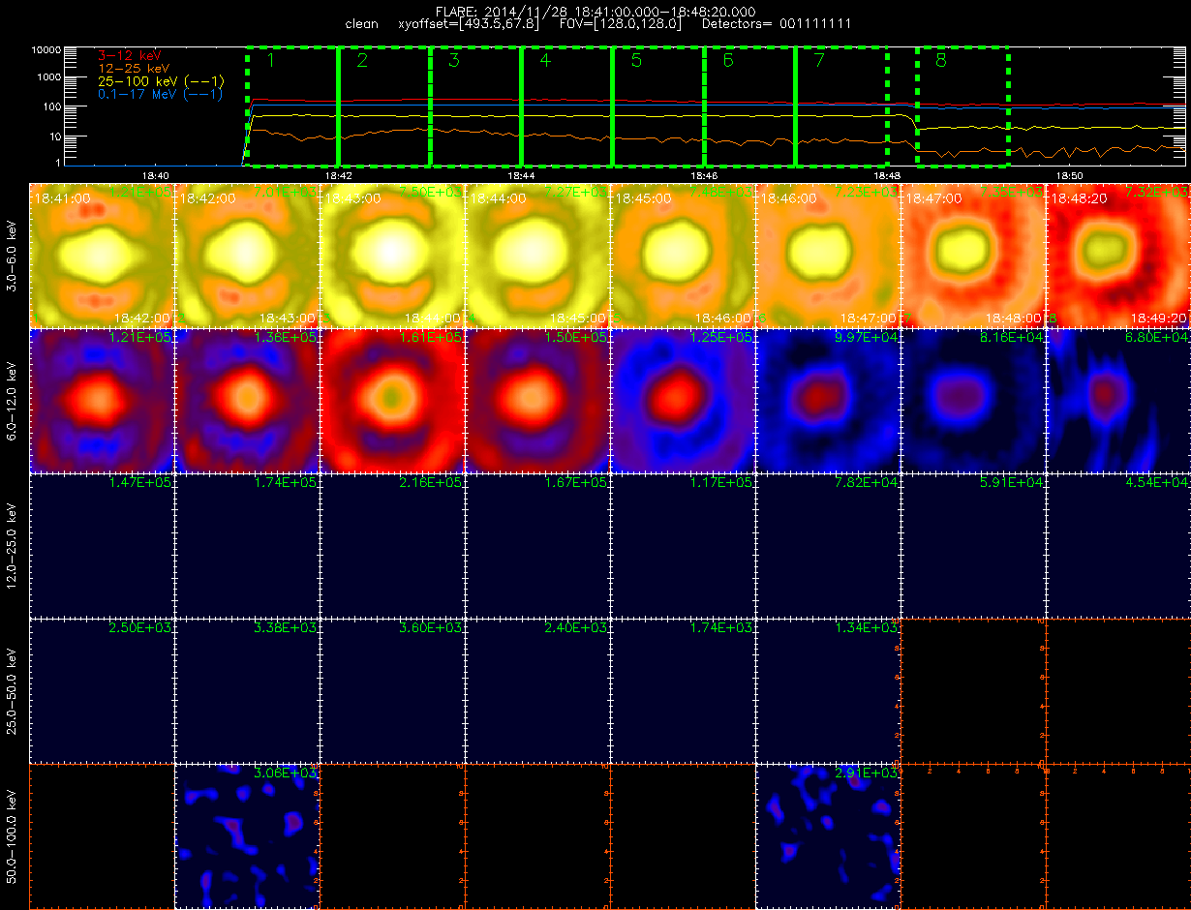This screenshot has width=1191, height=910.
Task: Open the 3-6 keV image starting 18:43:00
Action: [393, 256]
